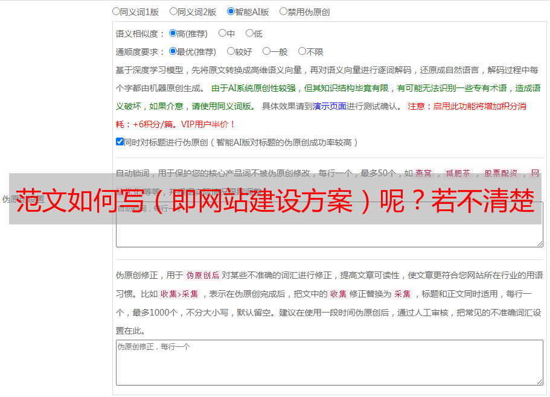
Task: Select the 禁用伪原创 radio option
Action: [x=283, y=11]
